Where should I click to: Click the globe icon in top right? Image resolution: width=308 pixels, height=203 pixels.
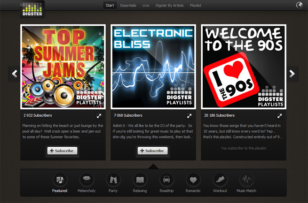[299, 6]
